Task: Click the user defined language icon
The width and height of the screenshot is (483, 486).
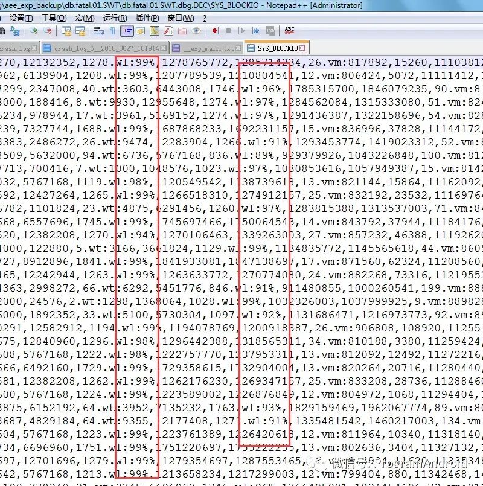Action: [141, 31]
